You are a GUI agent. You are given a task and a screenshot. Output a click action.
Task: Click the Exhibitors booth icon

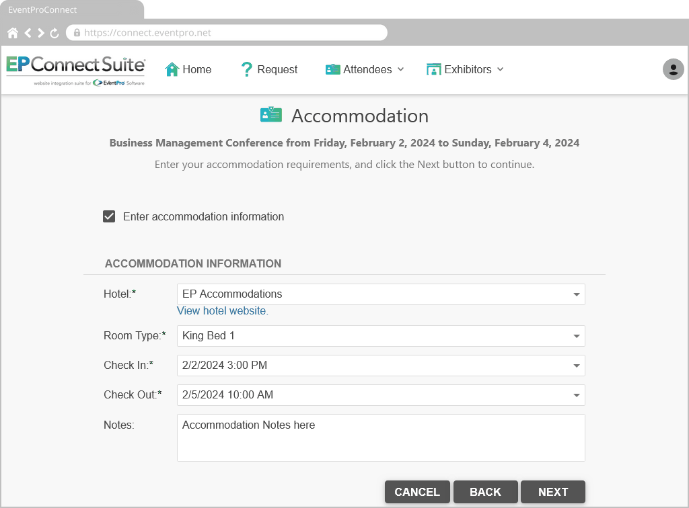tap(434, 69)
